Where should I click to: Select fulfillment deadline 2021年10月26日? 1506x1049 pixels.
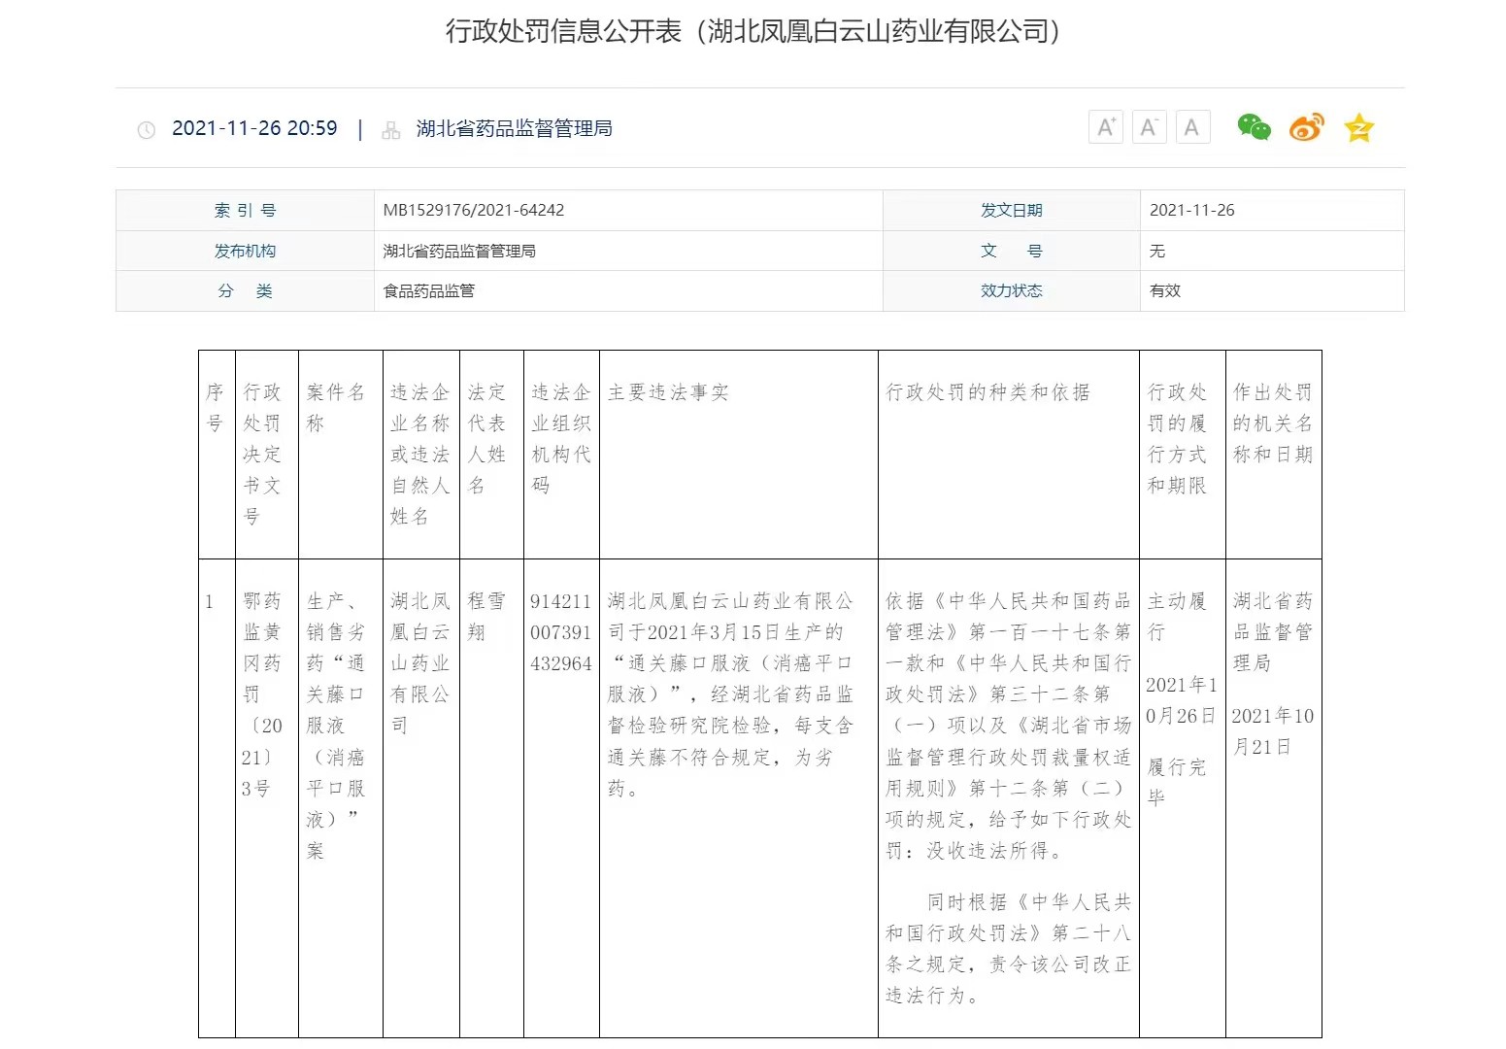pos(1181,700)
